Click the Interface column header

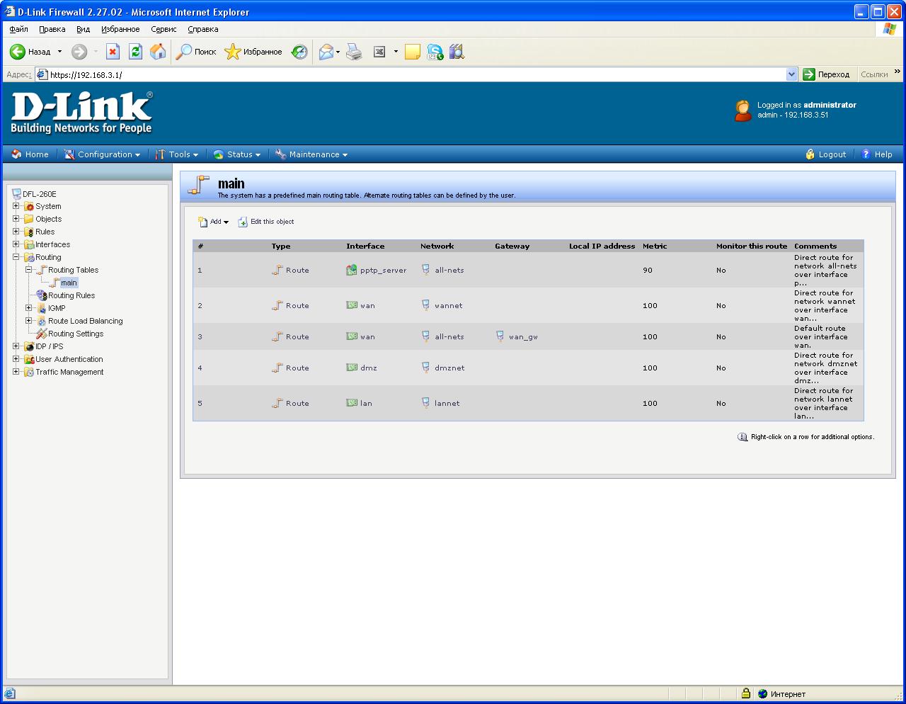pyautogui.click(x=365, y=246)
